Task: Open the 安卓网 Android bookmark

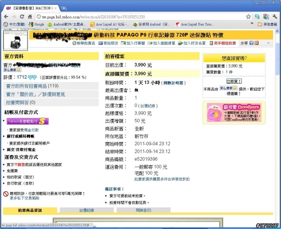Action: pyautogui.click(x=151, y=25)
